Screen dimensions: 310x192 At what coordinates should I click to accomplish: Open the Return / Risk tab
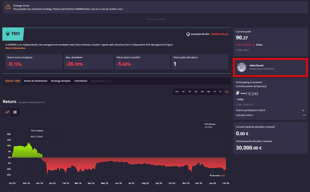[x=13, y=81]
